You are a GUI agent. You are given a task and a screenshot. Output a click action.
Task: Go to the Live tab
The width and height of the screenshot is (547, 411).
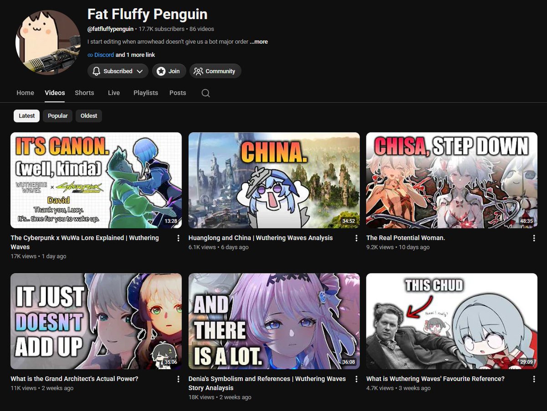(x=114, y=93)
